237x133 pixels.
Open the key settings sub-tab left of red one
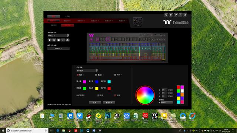pyautogui.click(x=53, y=25)
